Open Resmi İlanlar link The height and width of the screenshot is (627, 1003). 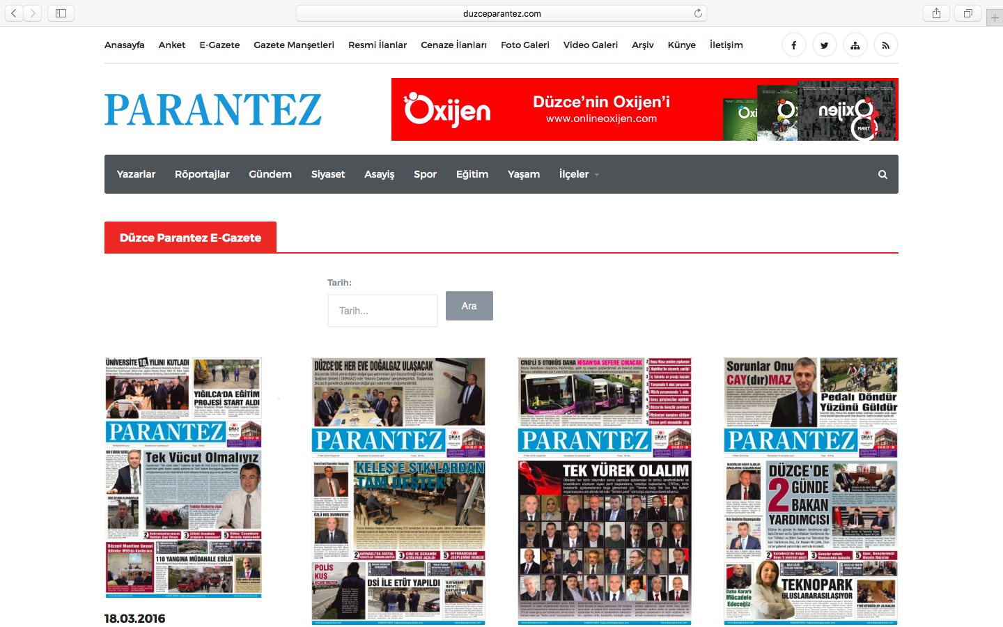point(378,45)
